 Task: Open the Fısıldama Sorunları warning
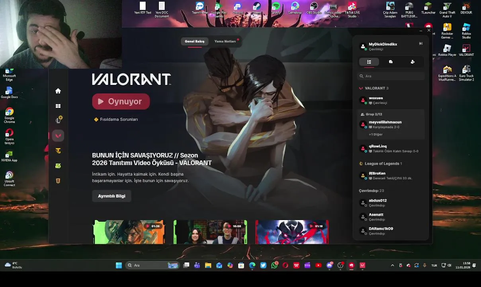(x=116, y=120)
